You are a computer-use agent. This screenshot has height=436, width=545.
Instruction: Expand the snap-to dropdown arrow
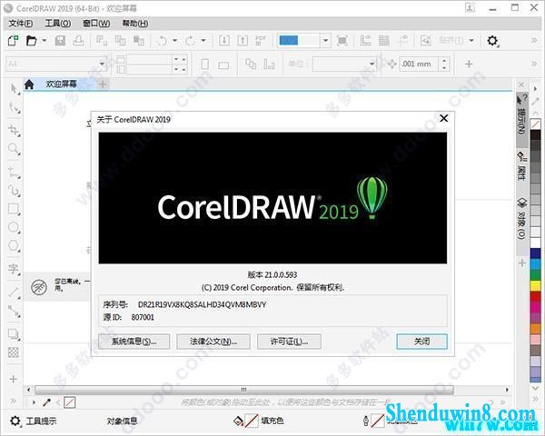tap(471, 41)
